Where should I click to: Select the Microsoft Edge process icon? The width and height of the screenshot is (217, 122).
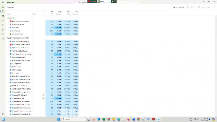11,98
